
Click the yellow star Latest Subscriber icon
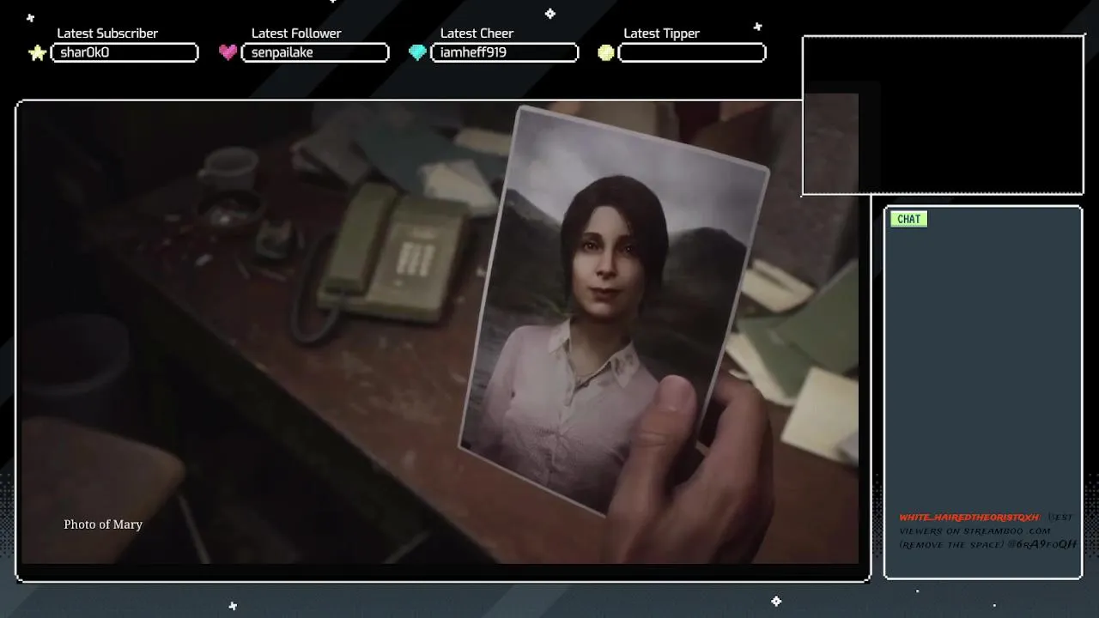pyautogui.click(x=37, y=53)
